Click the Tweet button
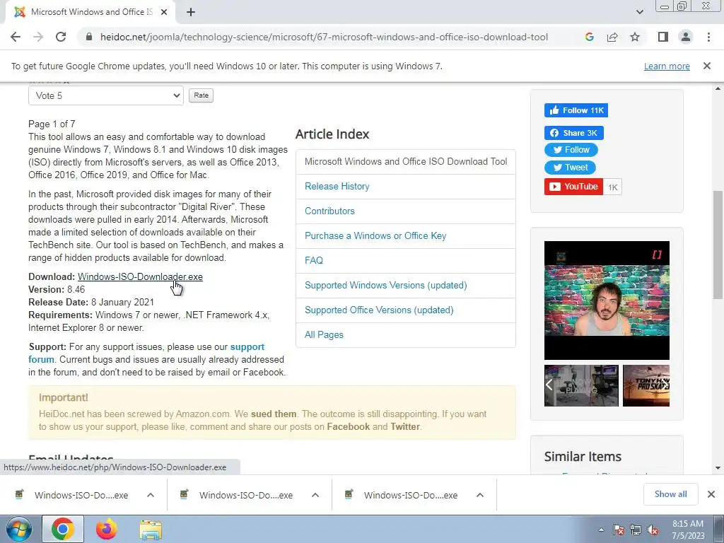The width and height of the screenshot is (724, 543). [x=570, y=168]
